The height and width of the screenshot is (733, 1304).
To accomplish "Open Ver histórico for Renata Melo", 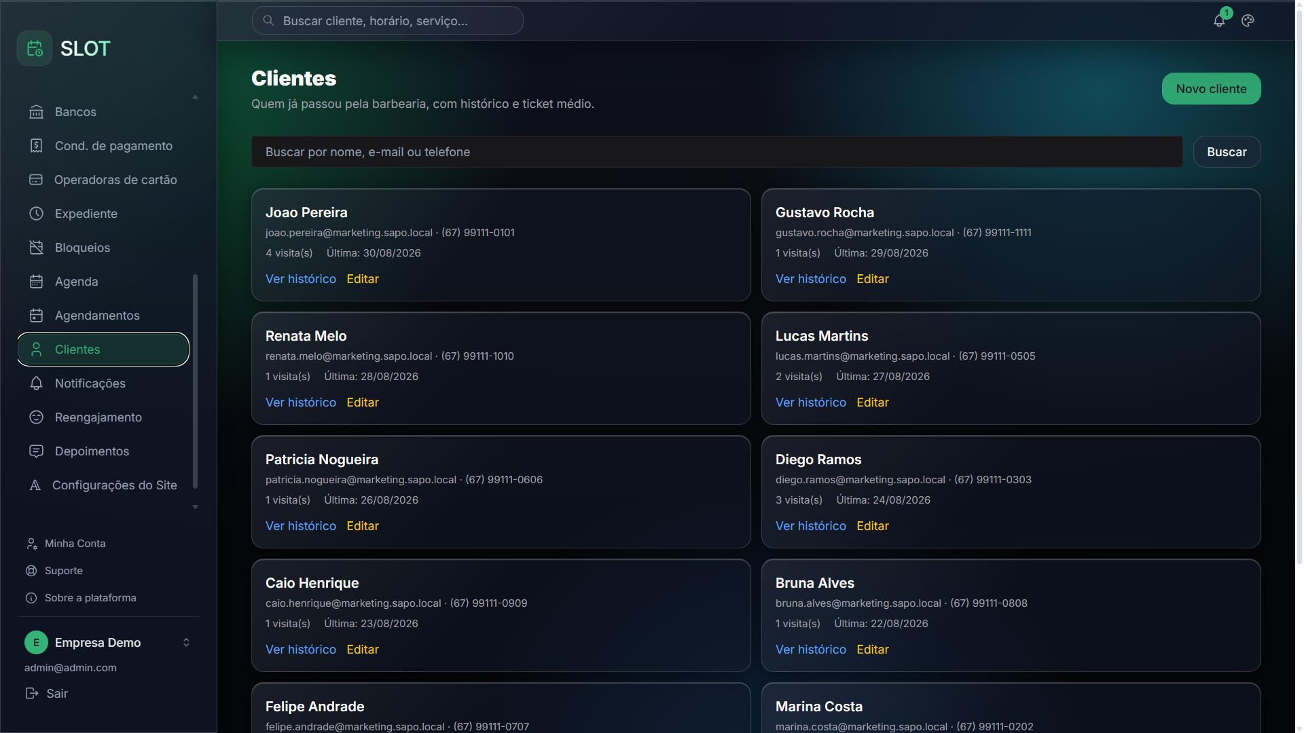I will point(301,402).
